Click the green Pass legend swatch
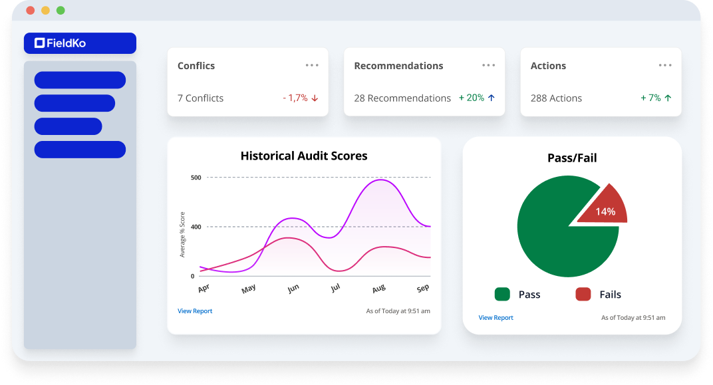The width and height of the screenshot is (713, 385). point(502,294)
